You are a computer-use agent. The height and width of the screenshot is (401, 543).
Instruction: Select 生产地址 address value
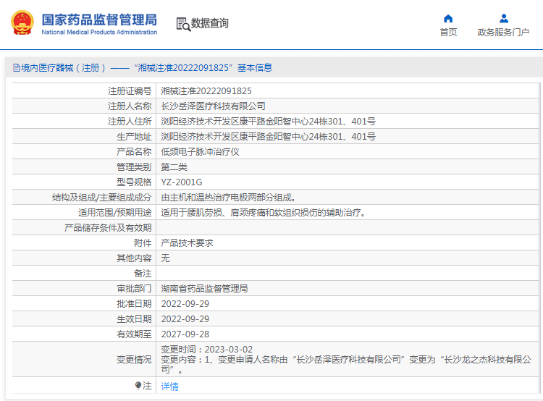268,137
